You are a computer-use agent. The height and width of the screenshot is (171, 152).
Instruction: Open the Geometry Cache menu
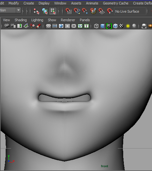click(116, 3)
